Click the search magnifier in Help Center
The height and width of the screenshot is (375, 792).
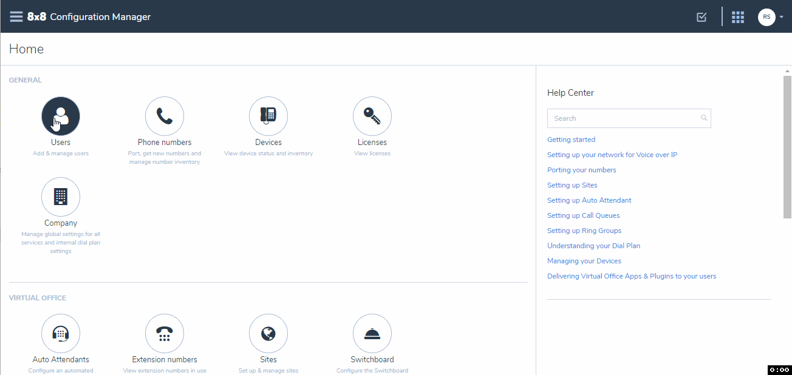pos(704,118)
